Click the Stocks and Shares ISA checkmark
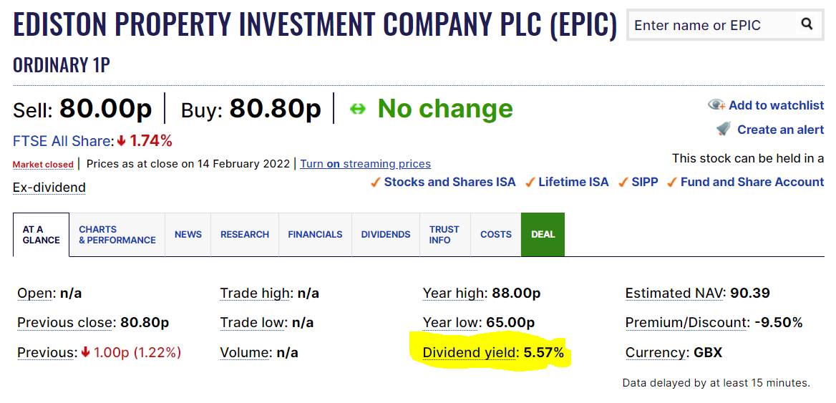The image size is (836, 403). coord(375,183)
